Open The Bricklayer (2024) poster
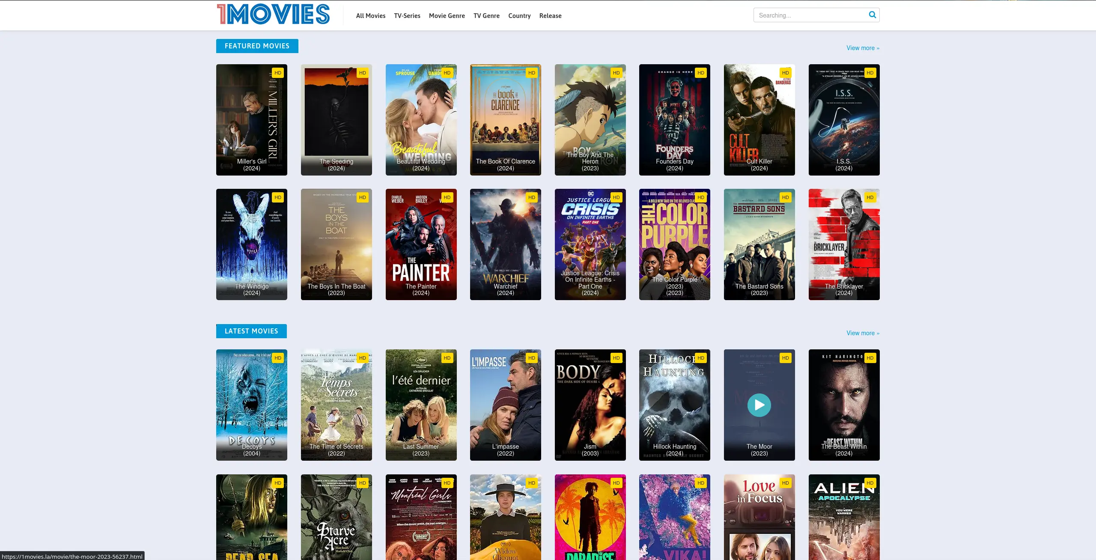This screenshot has height=560, width=1096. point(844,244)
